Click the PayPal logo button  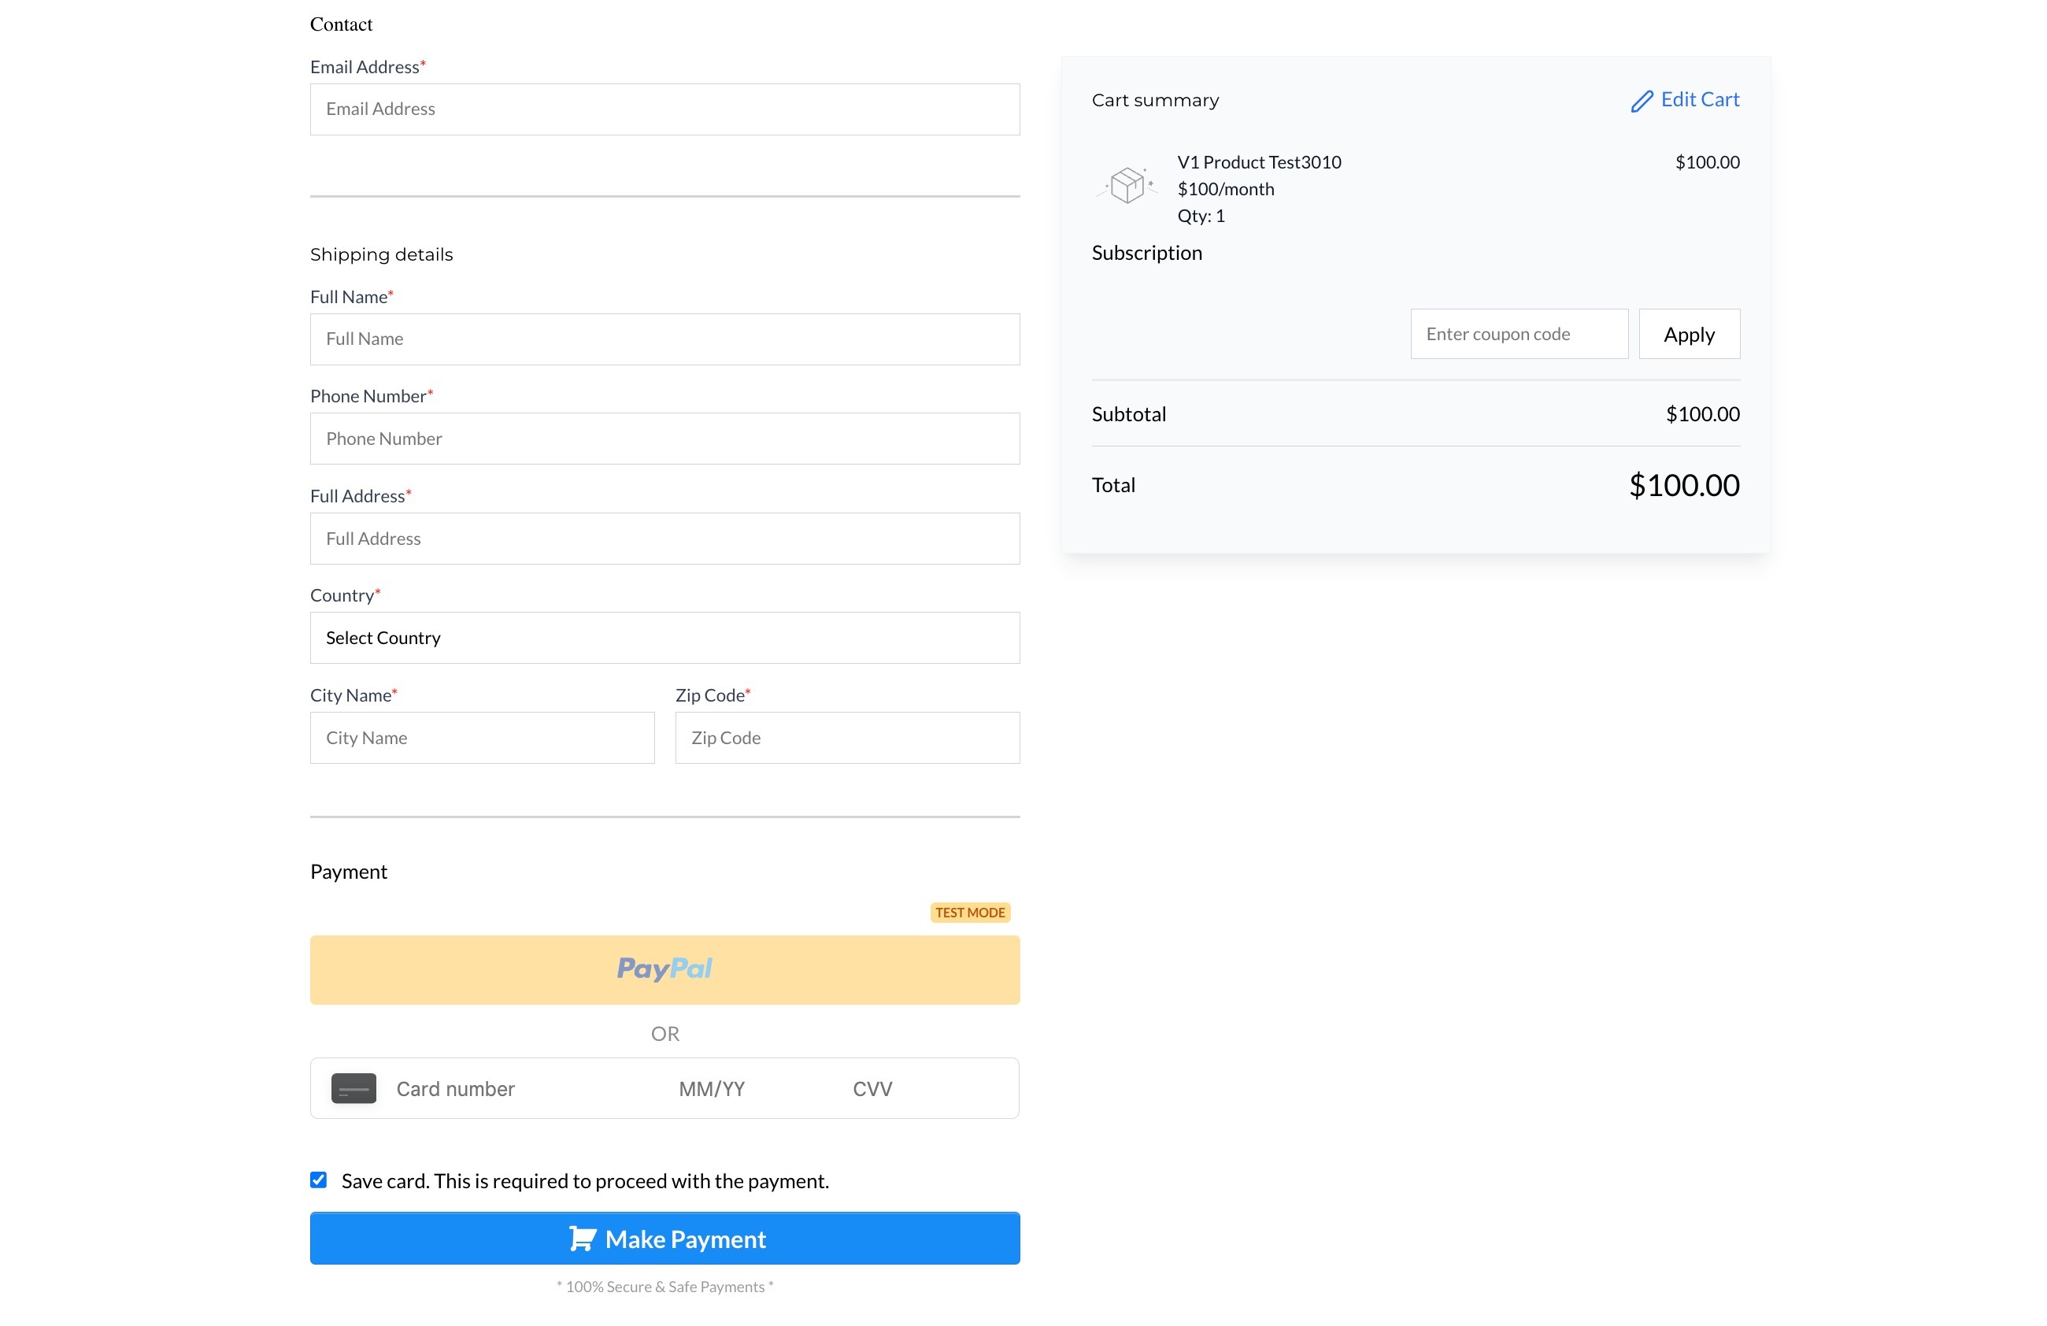(x=664, y=969)
